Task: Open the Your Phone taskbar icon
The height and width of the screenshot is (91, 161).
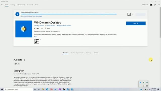Action: click(x=72, y=89)
